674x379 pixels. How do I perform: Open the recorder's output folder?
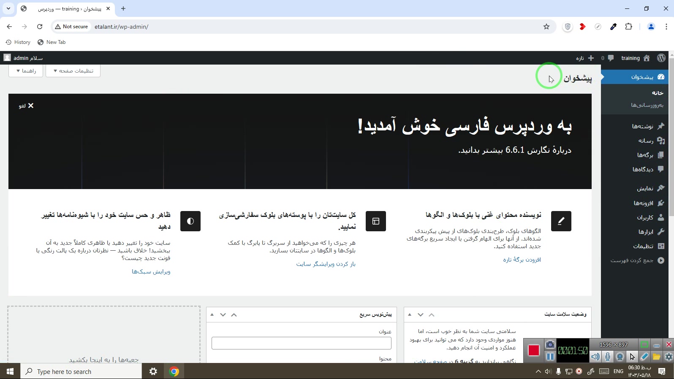click(x=656, y=357)
